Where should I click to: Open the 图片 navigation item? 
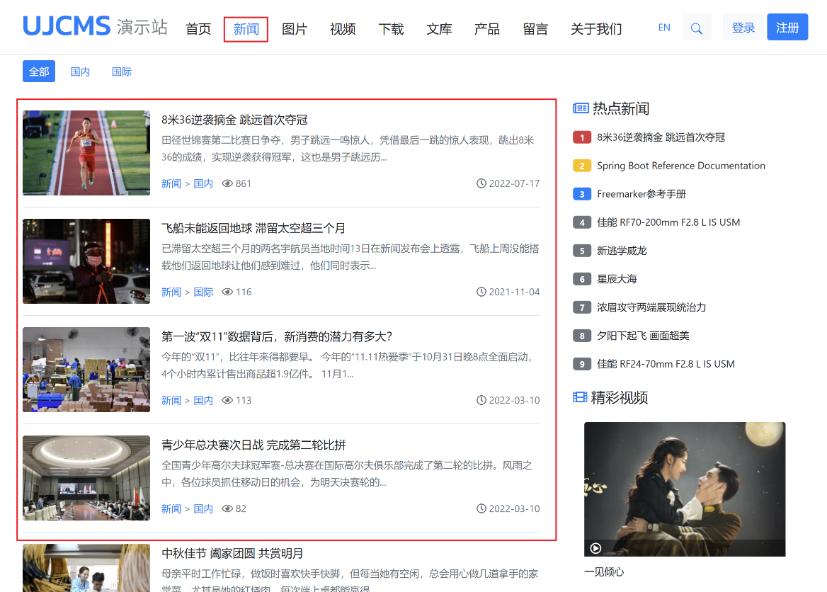point(295,29)
